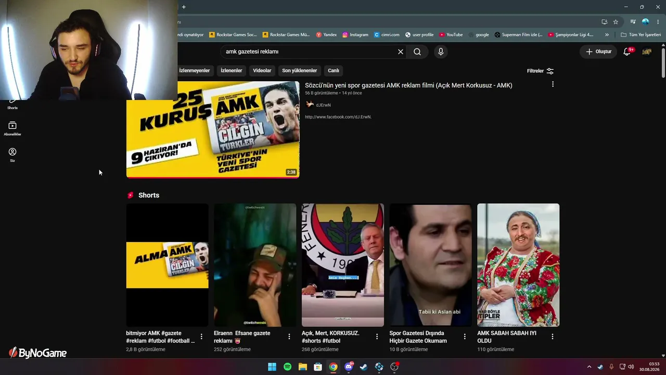Open the 'Var Böyle Tipler' short thumbnail
The height and width of the screenshot is (375, 666).
click(x=518, y=265)
